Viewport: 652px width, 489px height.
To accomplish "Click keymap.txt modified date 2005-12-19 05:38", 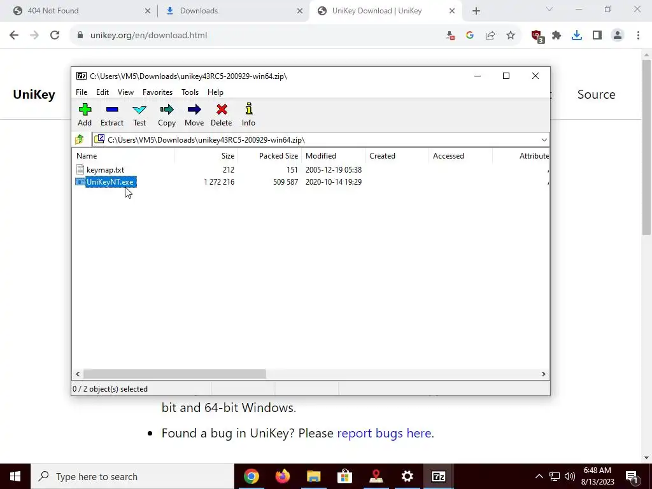I will [x=334, y=169].
